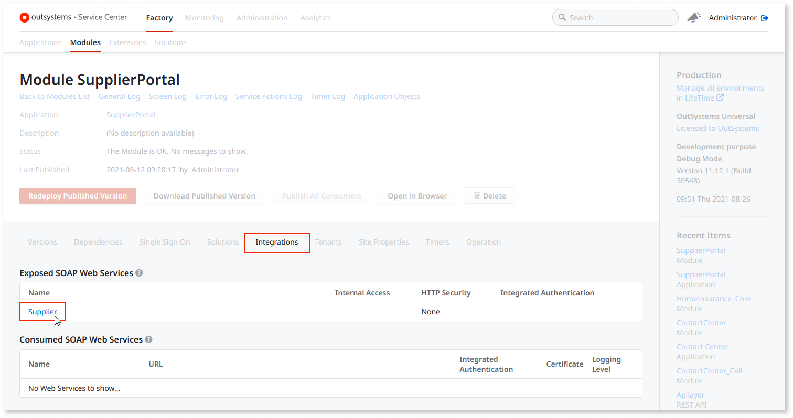Click the logout icon beside Administrator

(x=765, y=17)
